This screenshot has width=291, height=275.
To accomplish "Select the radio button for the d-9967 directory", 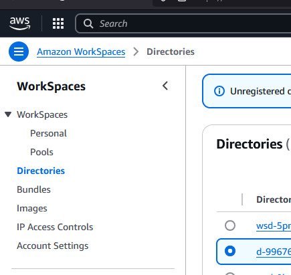I will [x=230, y=251].
